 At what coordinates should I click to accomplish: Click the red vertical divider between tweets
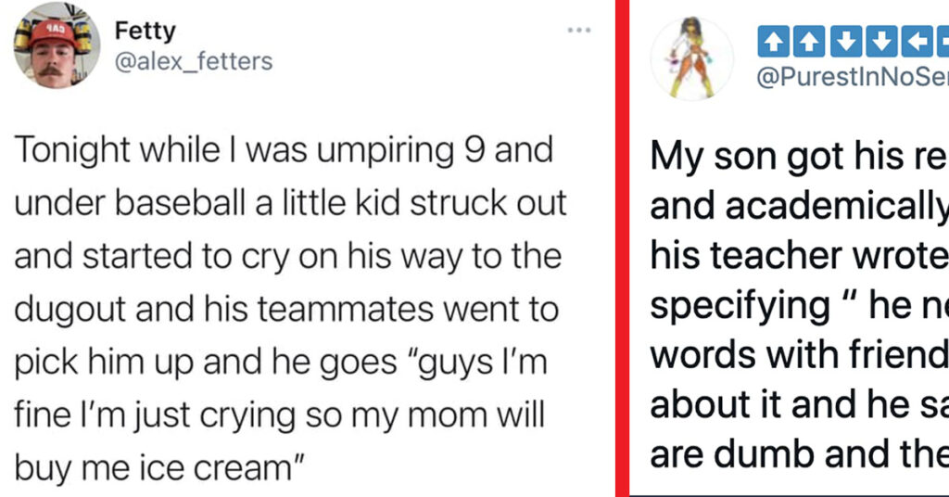(622, 248)
